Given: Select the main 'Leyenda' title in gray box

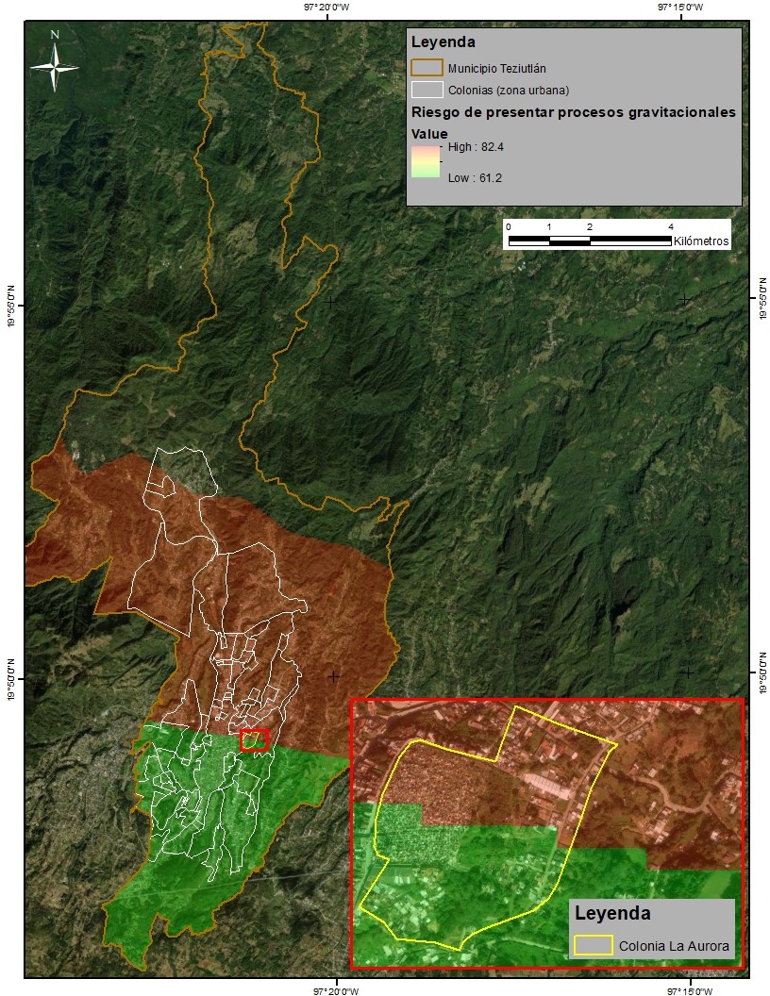Looking at the screenshot, I should point(443,42).
